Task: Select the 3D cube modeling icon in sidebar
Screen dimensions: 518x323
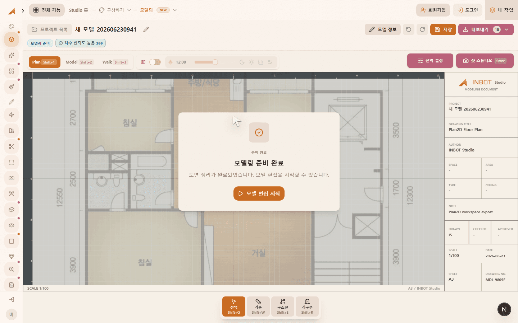Action: [x=12, y=39]
